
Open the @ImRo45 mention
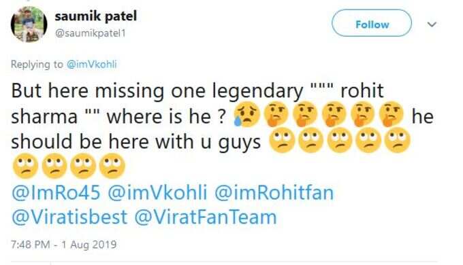(56, 192)
